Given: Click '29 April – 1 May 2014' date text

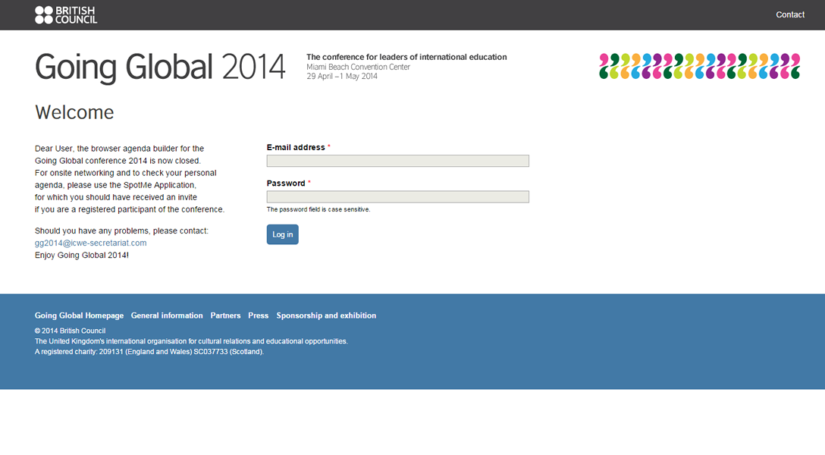Looking at the screenshot, I should (342, 76).
